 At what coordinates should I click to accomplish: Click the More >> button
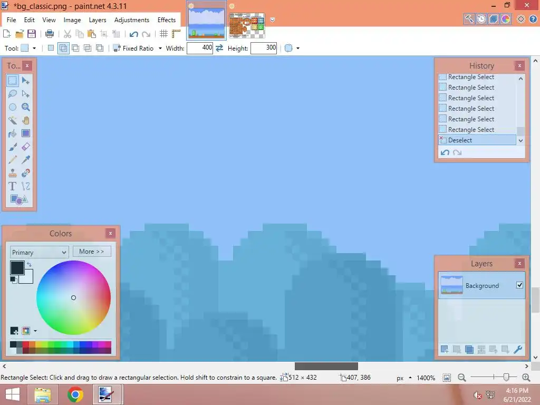tap(92, 252)
